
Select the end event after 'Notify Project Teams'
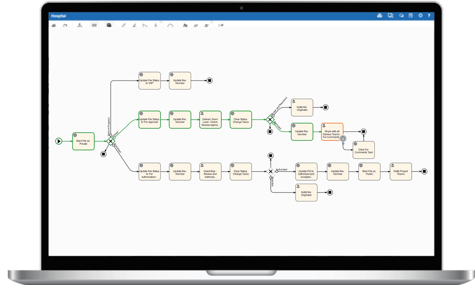tap(424, 171)
